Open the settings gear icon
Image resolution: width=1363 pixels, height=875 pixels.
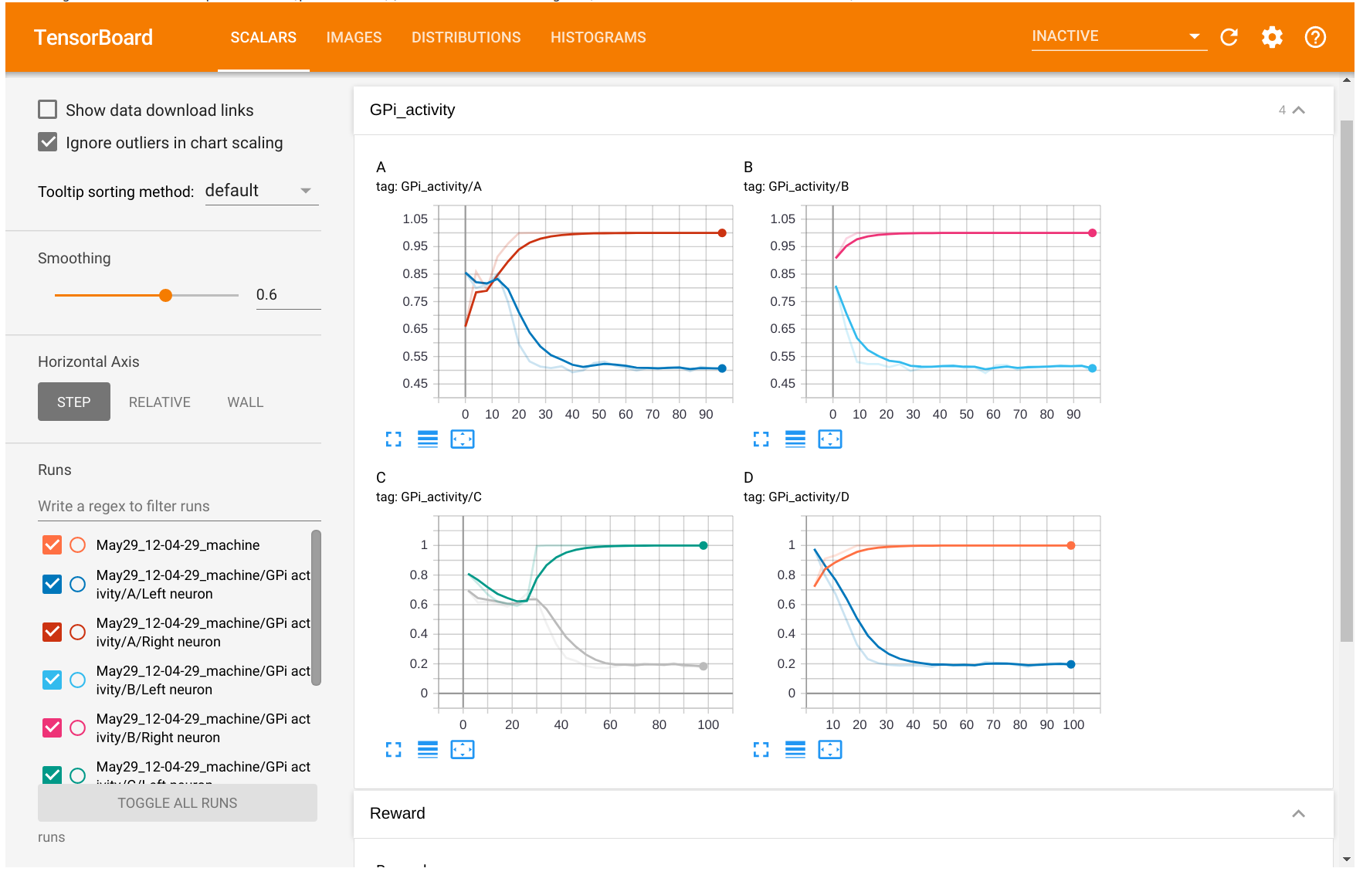[1272, 37]
